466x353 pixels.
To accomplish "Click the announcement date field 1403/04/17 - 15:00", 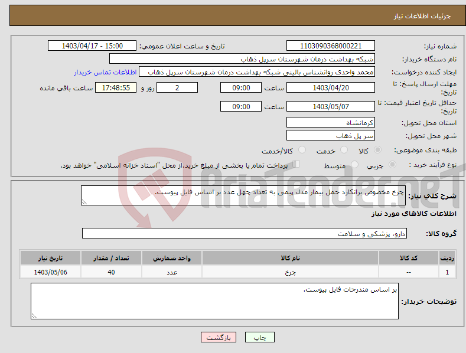I will tap(92, 46).
